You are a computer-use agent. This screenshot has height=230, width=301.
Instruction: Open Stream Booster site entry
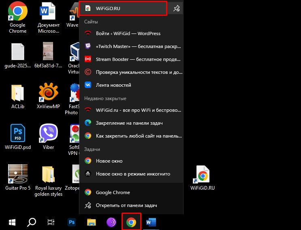coord(131,59)
